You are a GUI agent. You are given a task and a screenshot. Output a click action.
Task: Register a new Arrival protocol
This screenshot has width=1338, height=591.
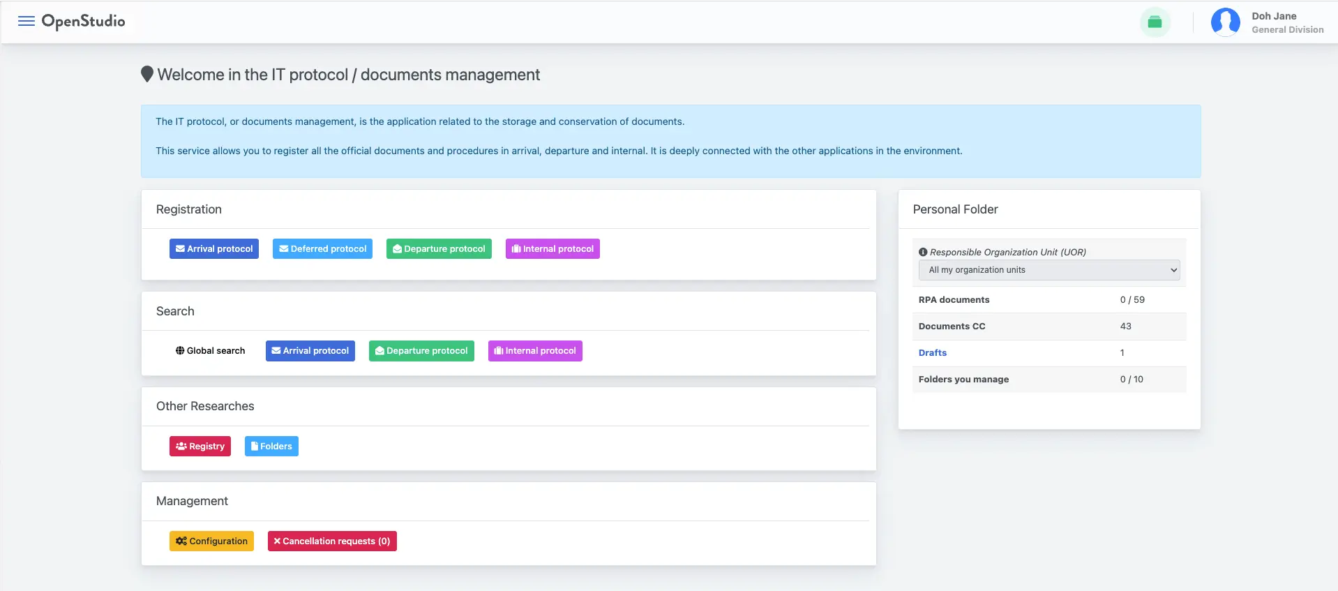[x=214, y=249]
